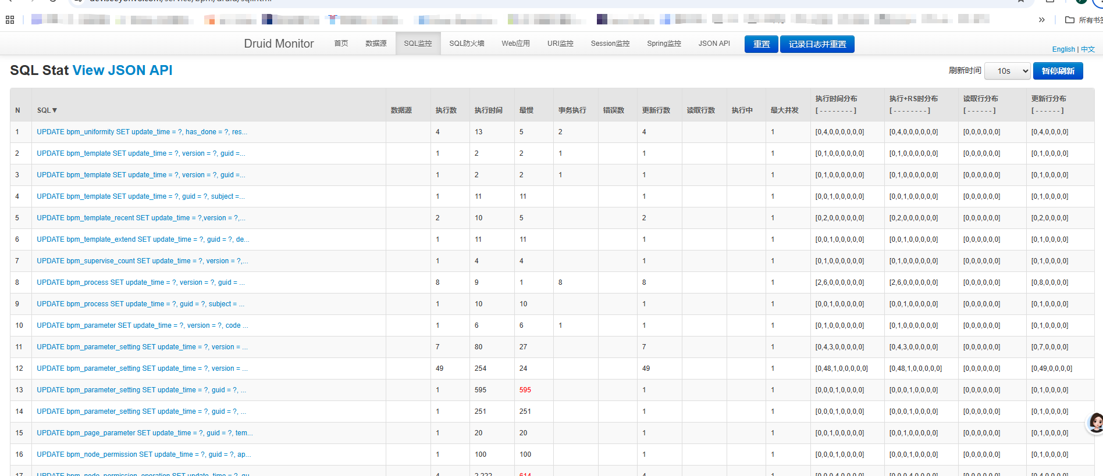Sort by the 更新行数 column header
The width and height of the screenshot is (1103, 476).
tap(656, 110)
